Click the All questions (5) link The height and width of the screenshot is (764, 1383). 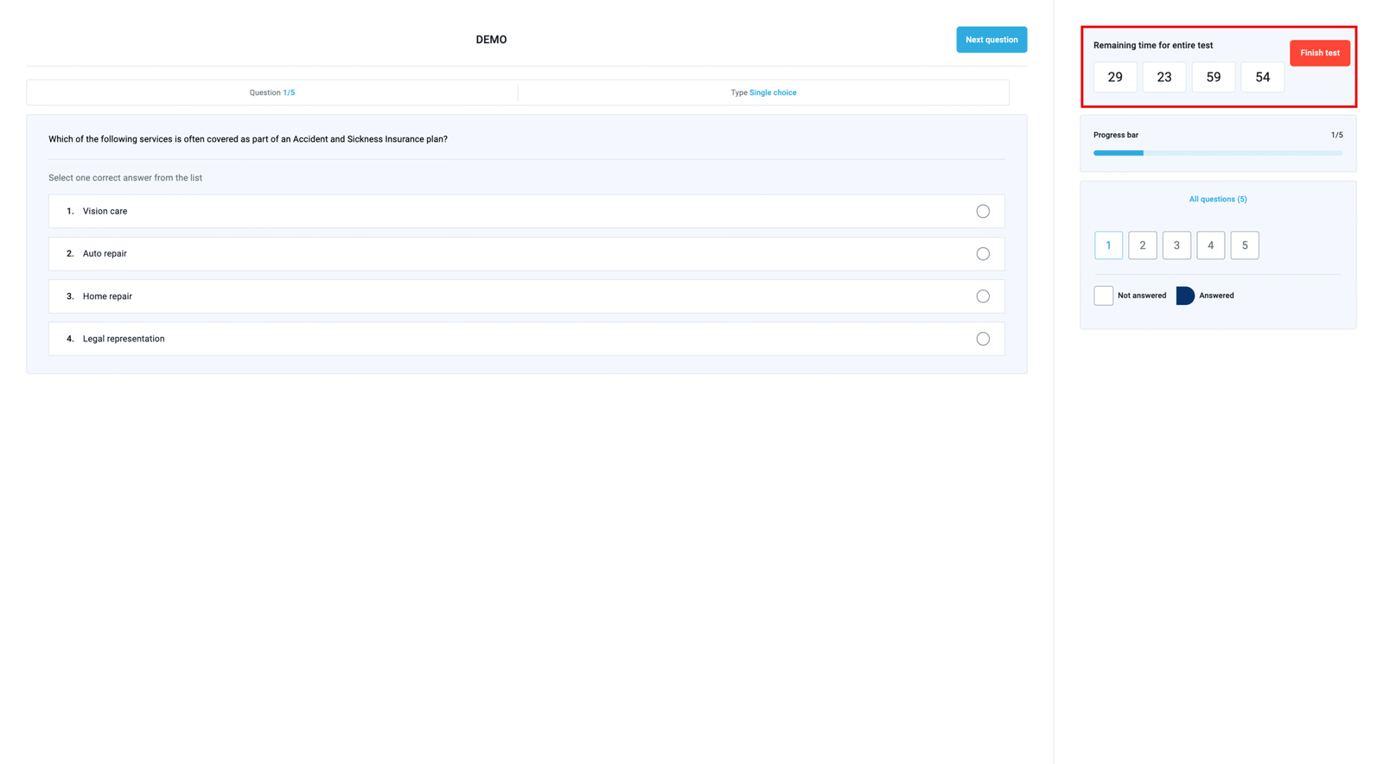(1217, 200)
